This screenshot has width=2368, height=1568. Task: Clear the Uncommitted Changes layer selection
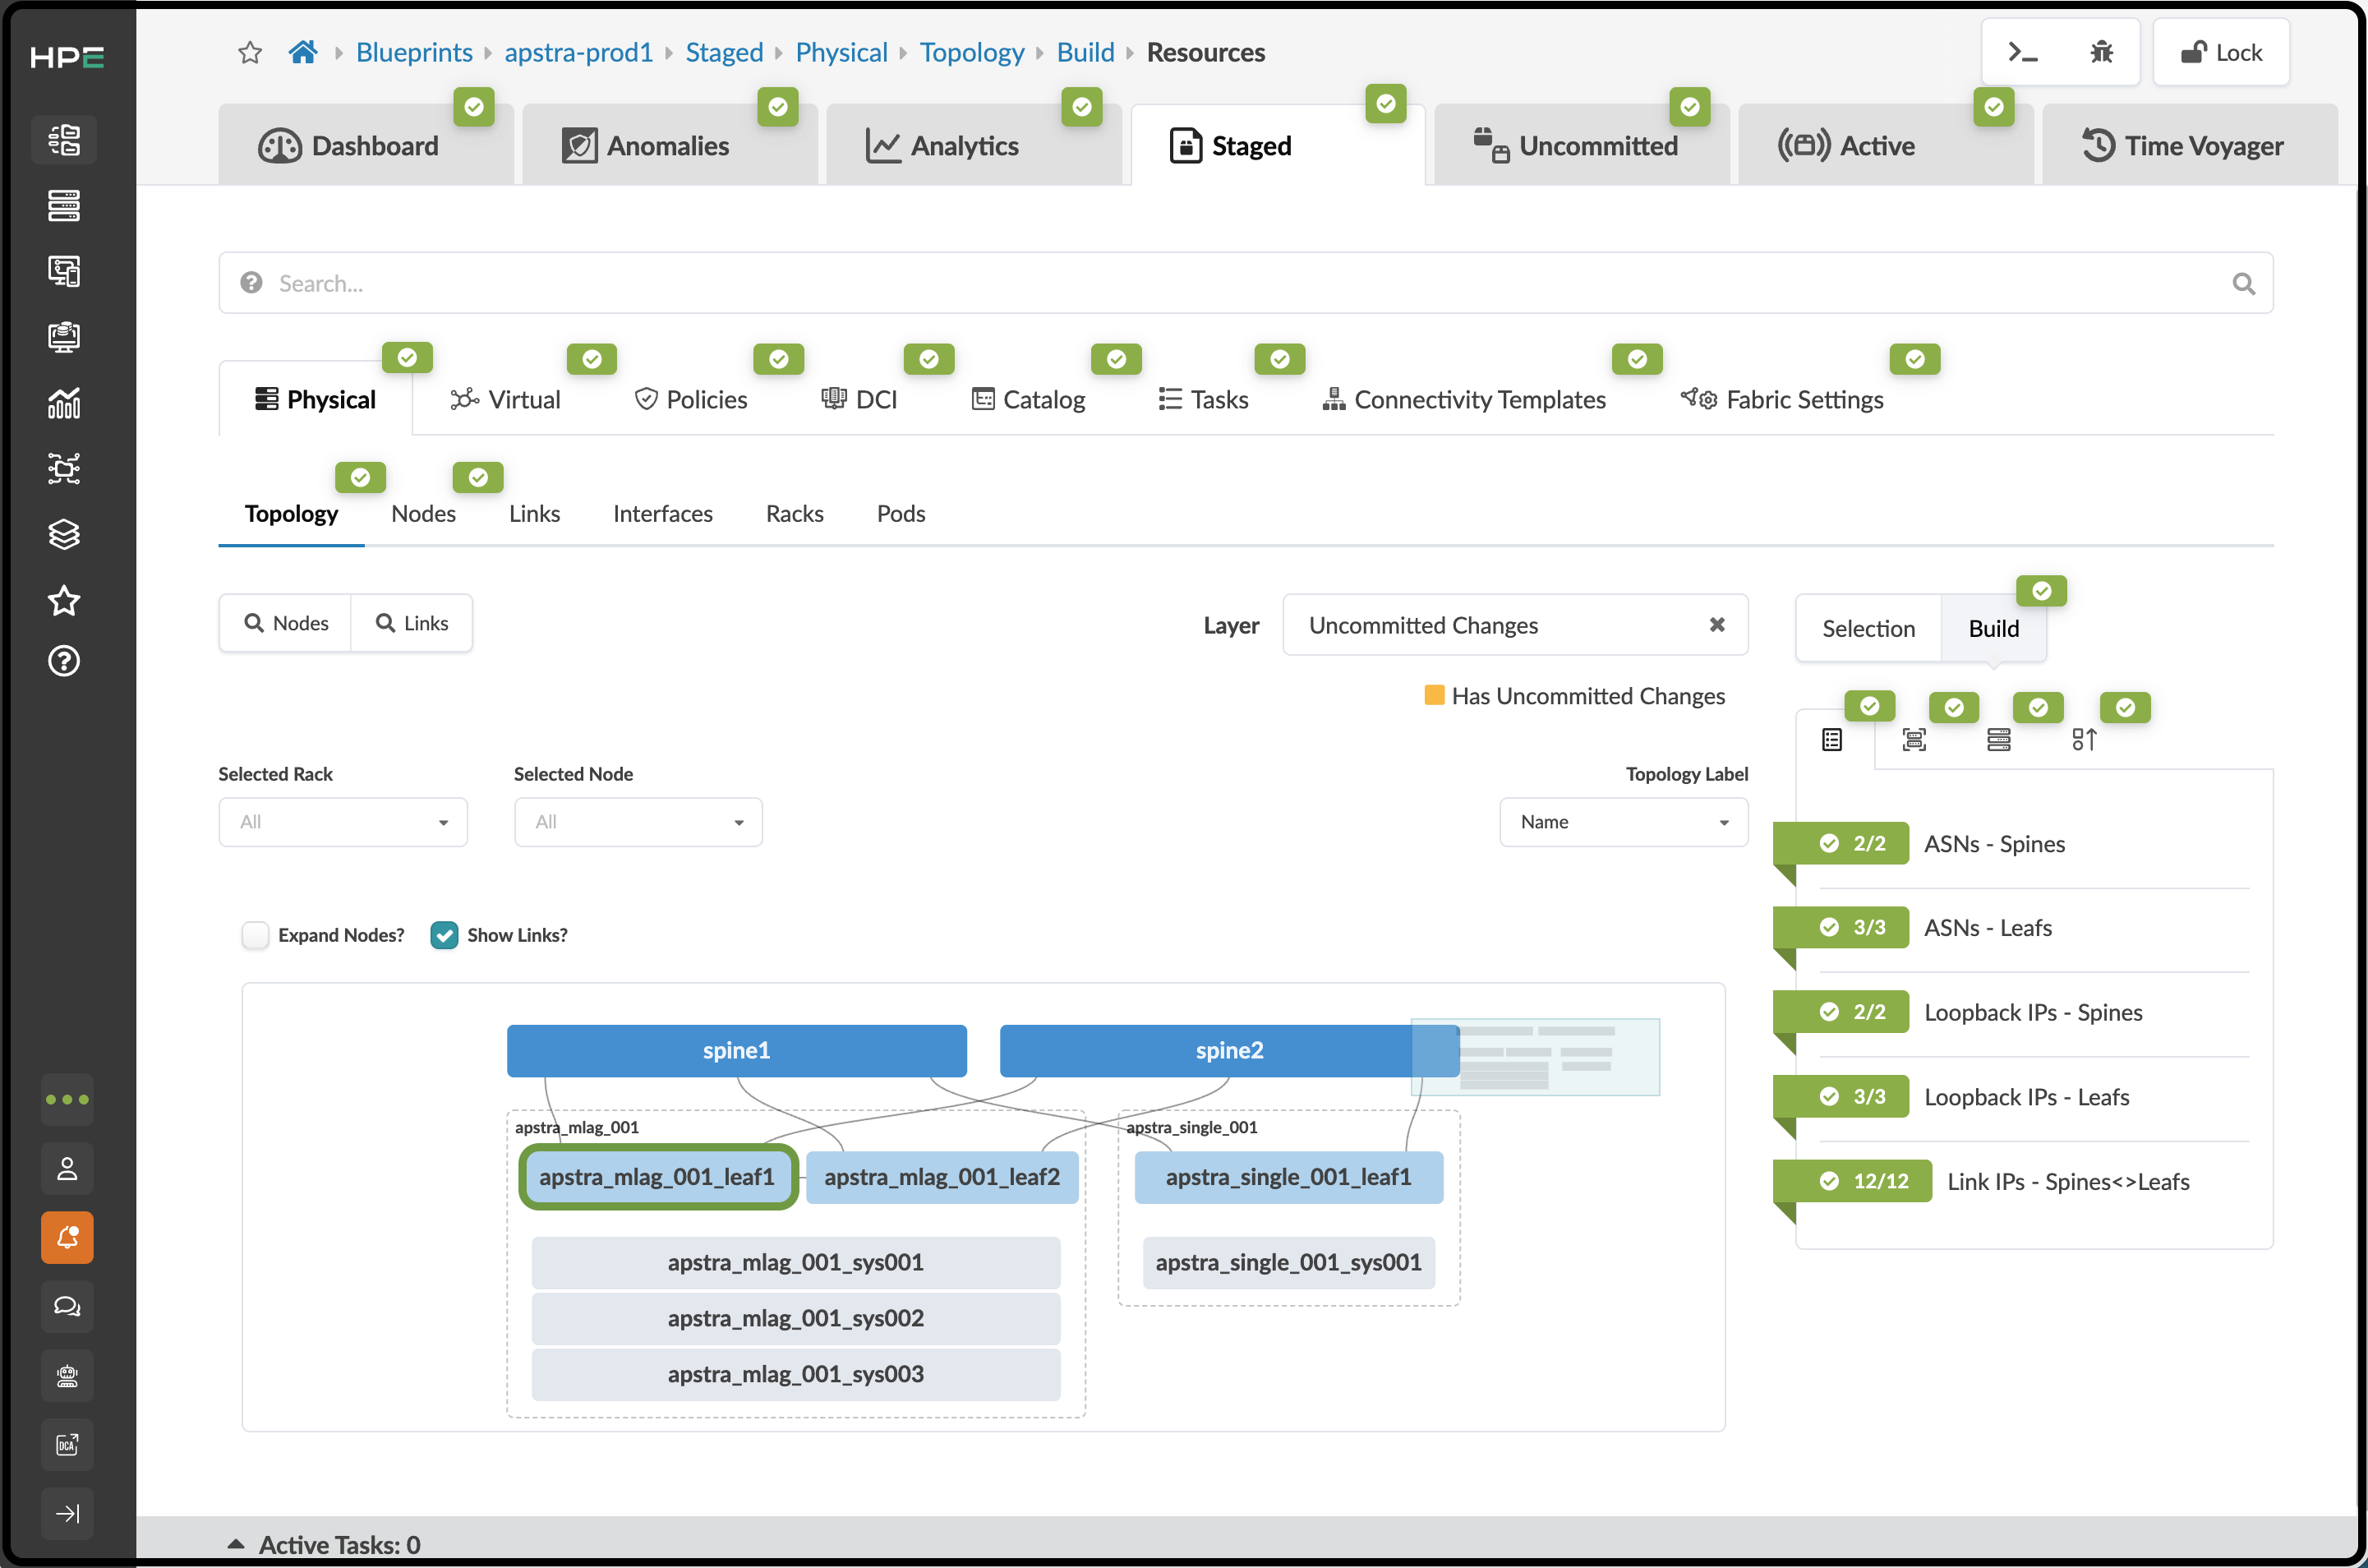point(1716,624)
